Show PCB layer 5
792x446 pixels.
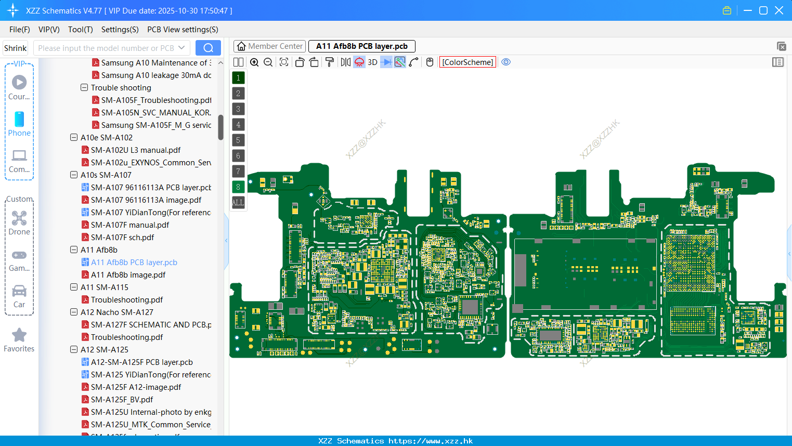(x=238, y=140)
